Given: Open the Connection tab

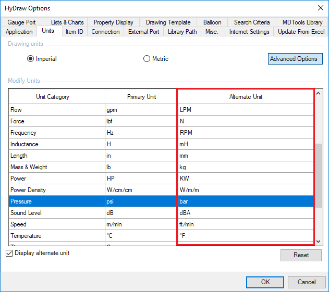Looking at the screenshot, I should (105, 32).
